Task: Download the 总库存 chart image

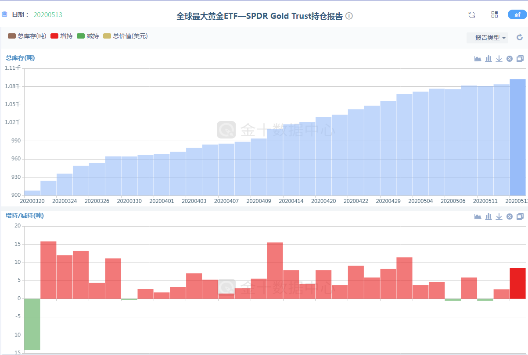Action: (x=499, y=59)
